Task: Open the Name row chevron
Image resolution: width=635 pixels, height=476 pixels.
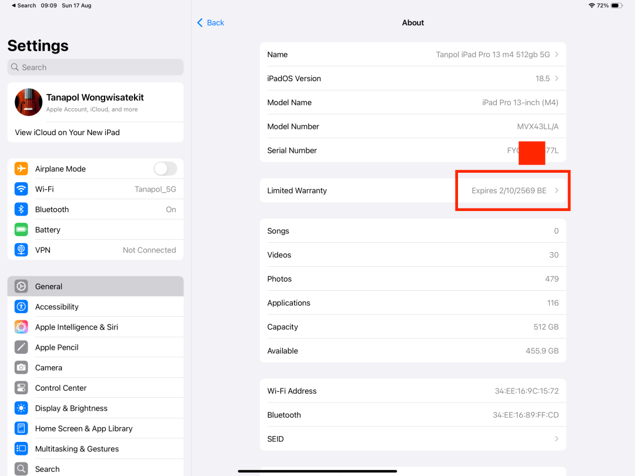Action: pos(557,54)
